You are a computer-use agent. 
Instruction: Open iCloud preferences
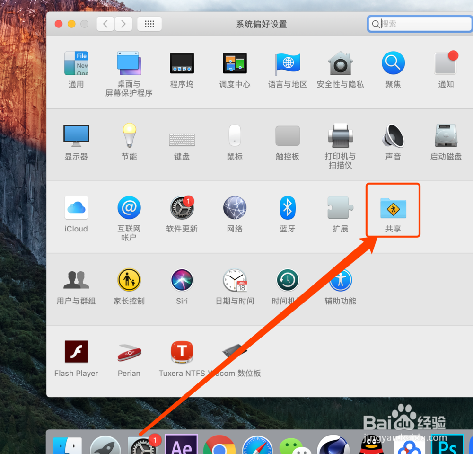click(x=76, y=207)
